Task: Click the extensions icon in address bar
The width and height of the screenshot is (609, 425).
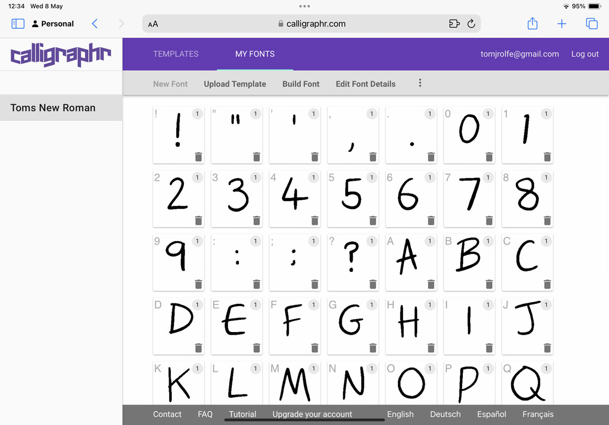Action: (x=454, y=24)
